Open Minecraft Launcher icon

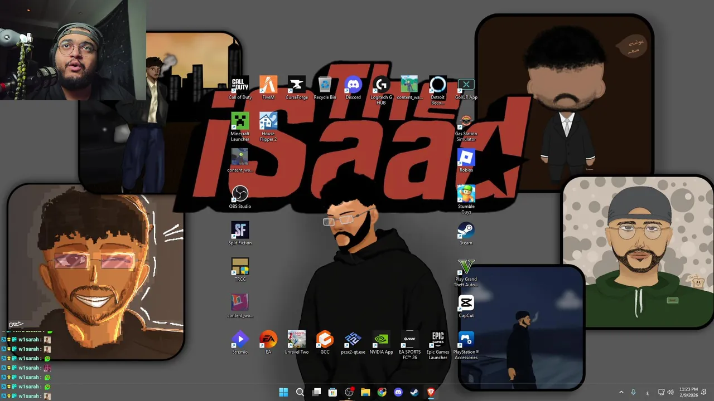click(x=240, y=127)
